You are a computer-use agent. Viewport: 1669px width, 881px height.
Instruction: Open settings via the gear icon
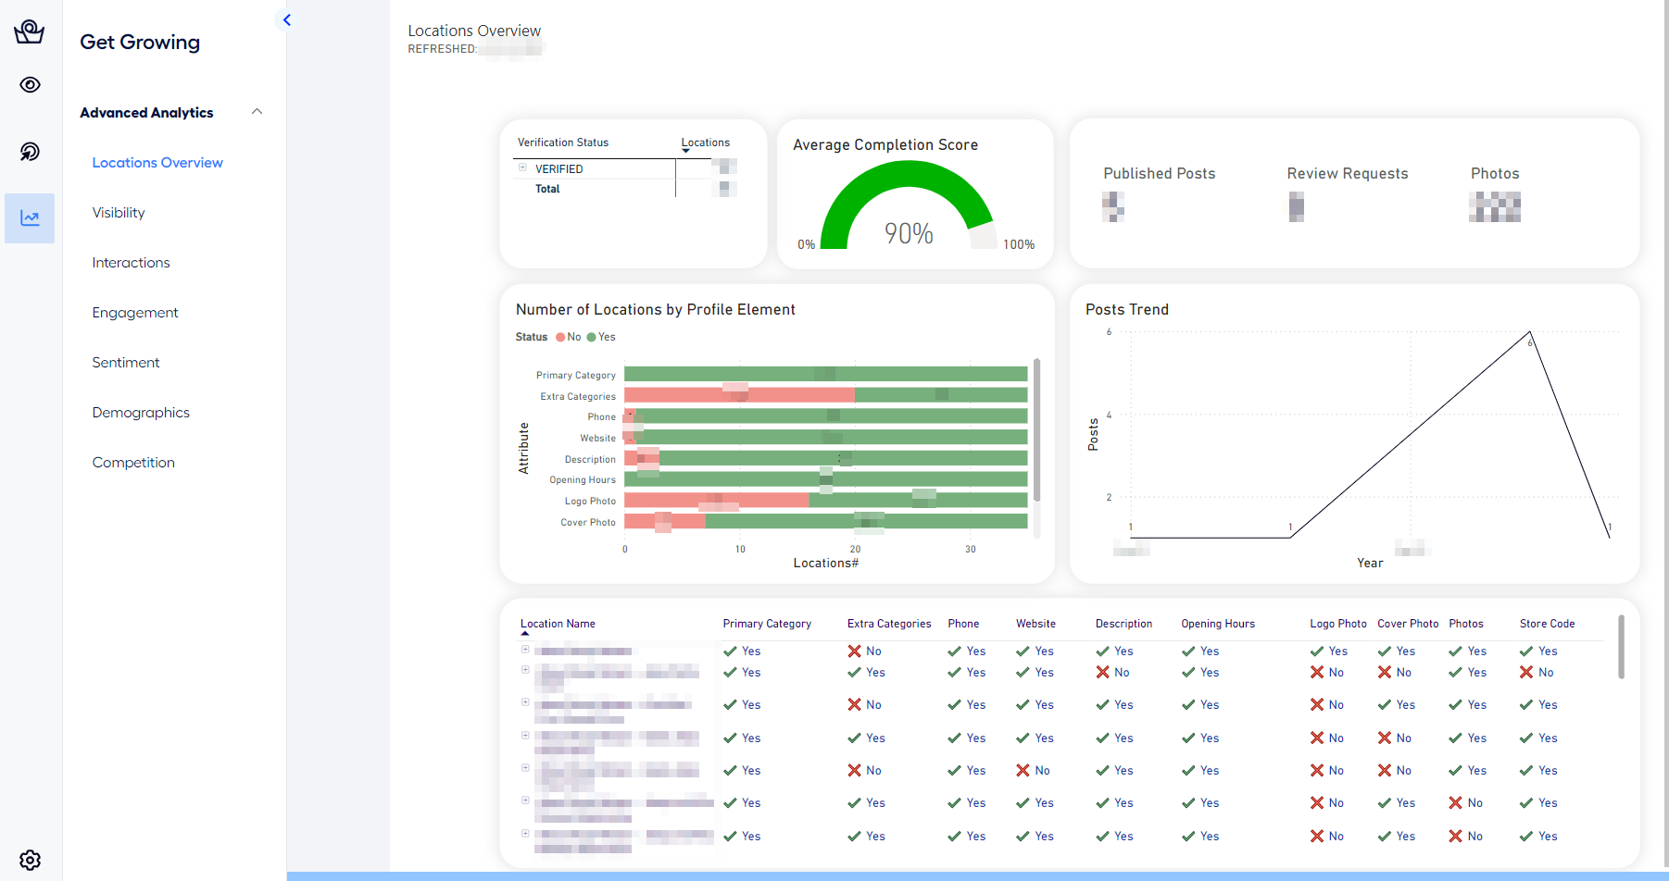[x=30, y=860]
